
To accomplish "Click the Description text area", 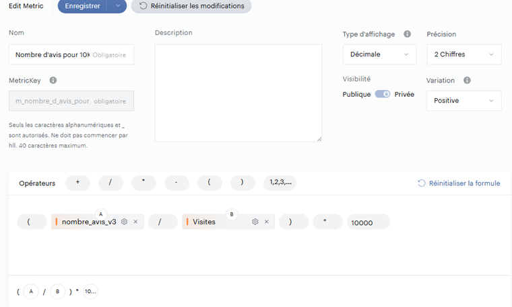I will click(238, 93).
